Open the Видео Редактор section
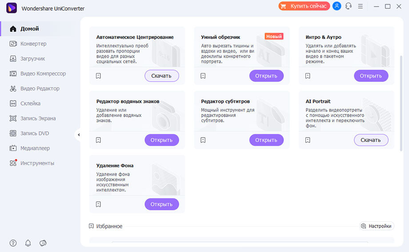The height and width of the screenshot is (252, 409). 40,88
